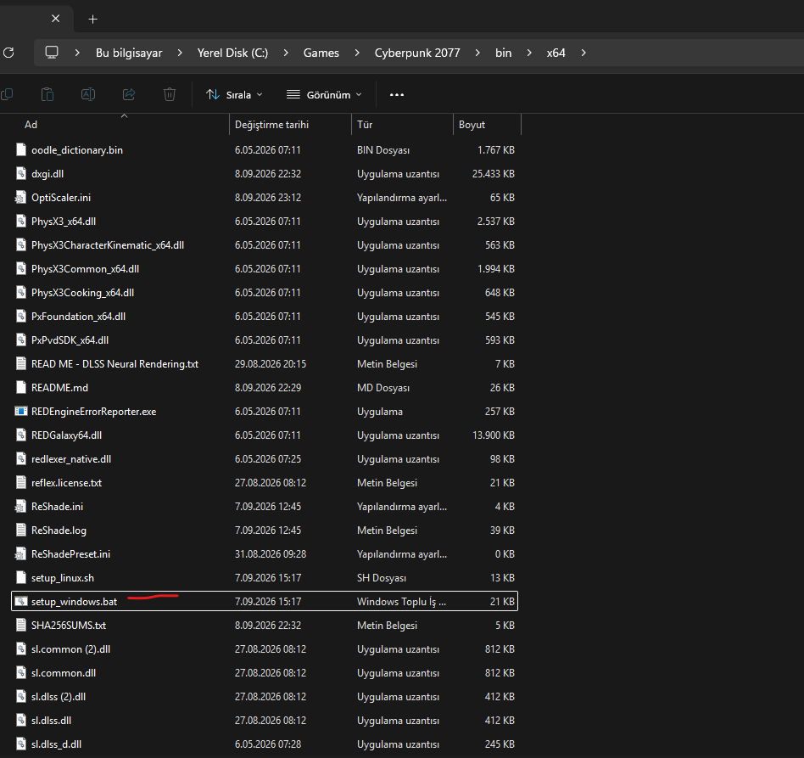Click the Rename toolbar icon

point(88,94)
